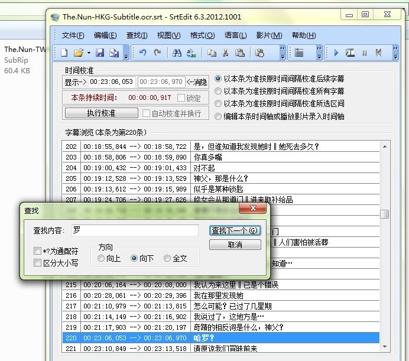Maximize the SrtEdit window

365,14
